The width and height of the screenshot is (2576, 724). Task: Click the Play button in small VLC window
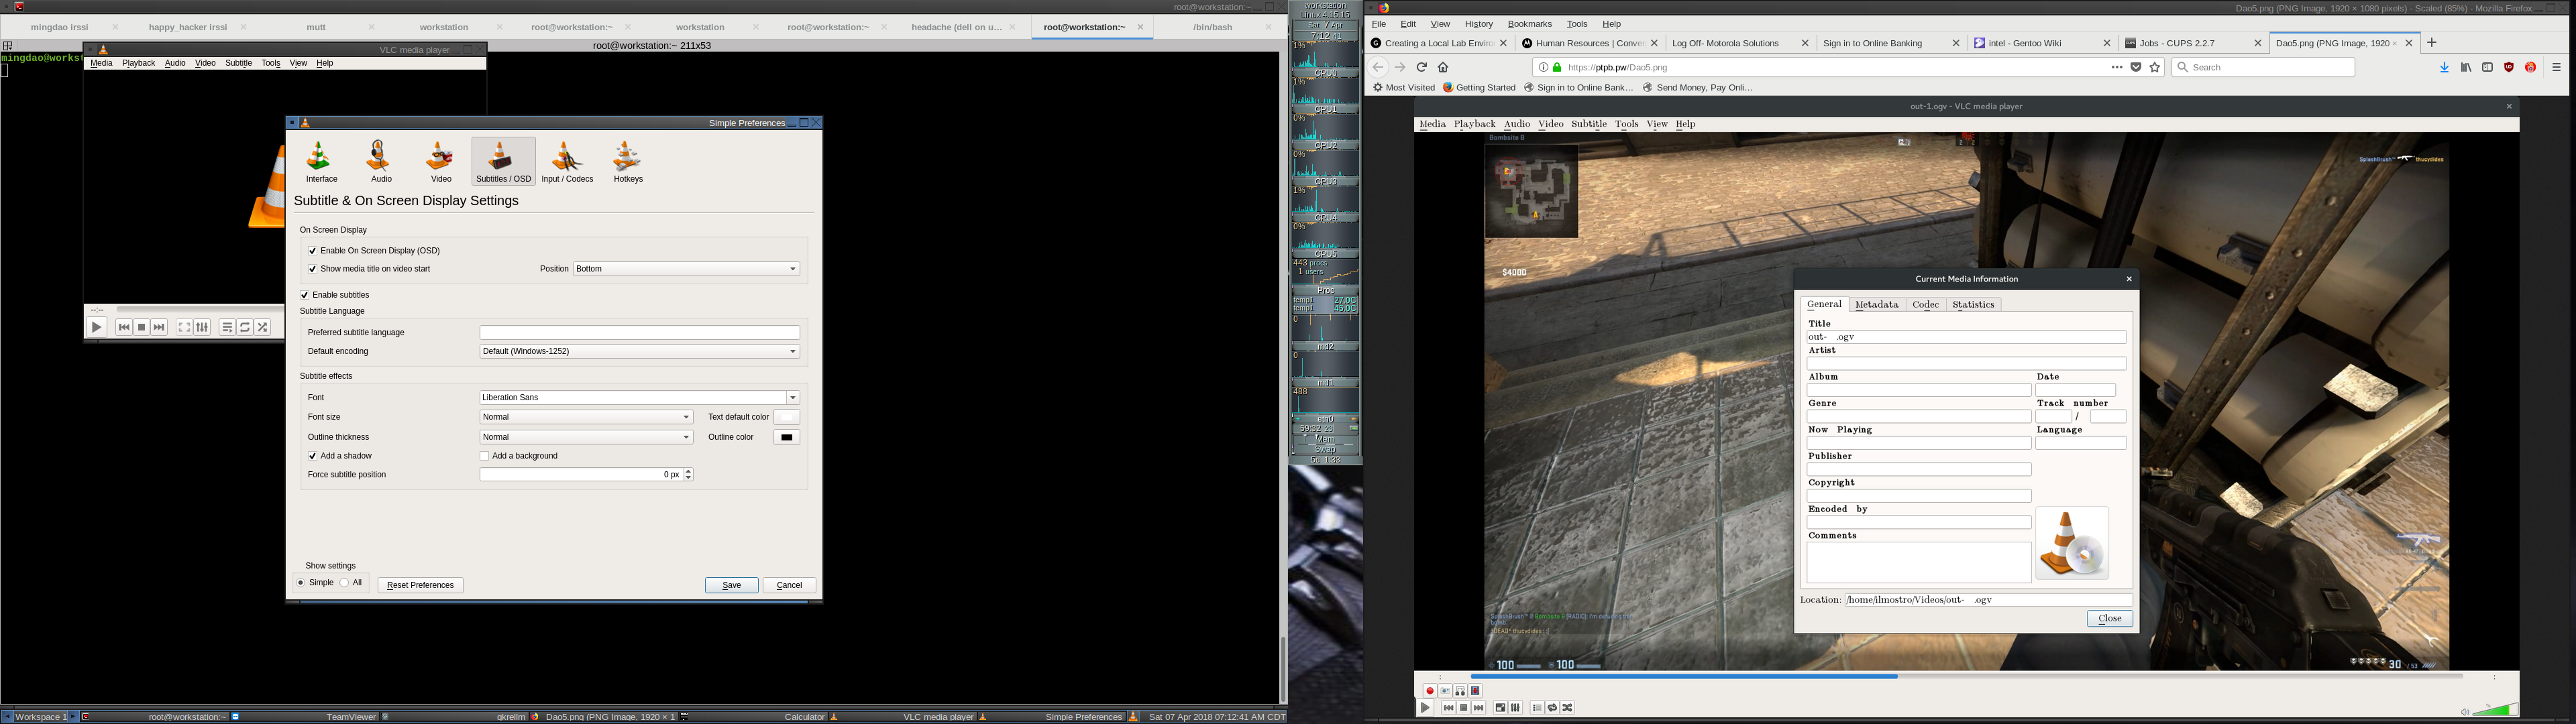(96, 327)
